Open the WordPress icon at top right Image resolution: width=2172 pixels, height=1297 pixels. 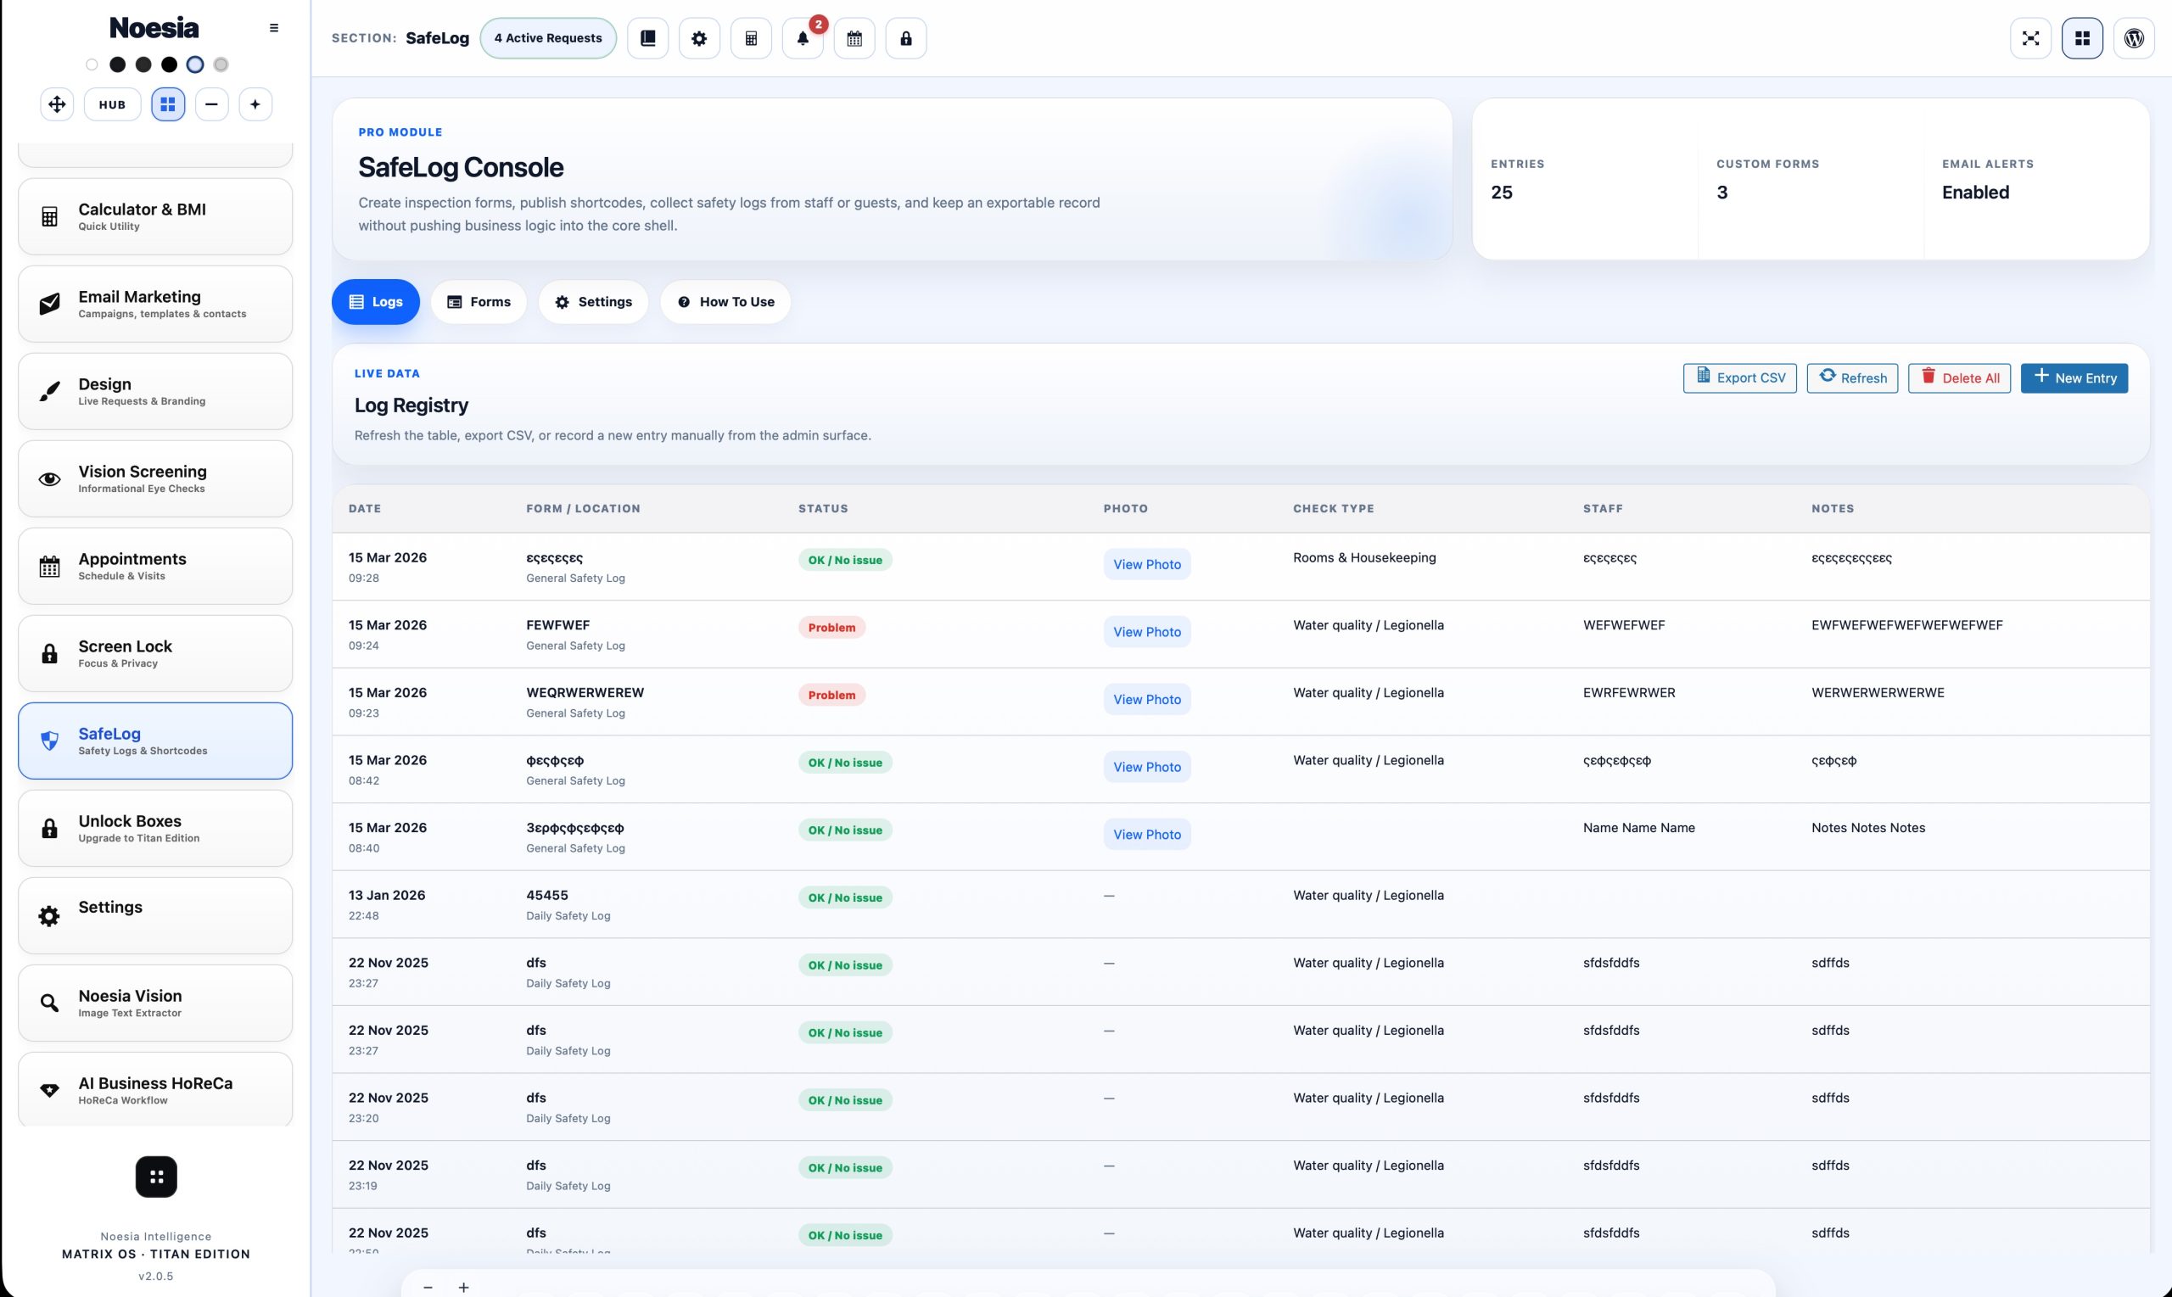pyautogui.click(x=2134, y=38)
